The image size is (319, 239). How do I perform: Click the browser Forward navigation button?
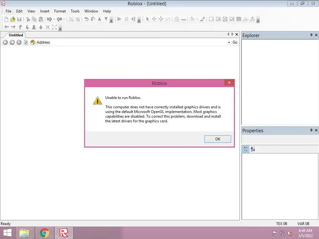(12, 42)
